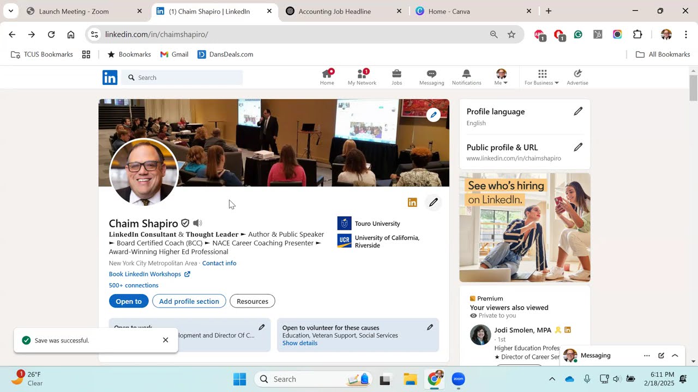This screenshot has height=392, width=698.
Task: Open File Explorer from taskbar
Action: [x=410, y=379]
